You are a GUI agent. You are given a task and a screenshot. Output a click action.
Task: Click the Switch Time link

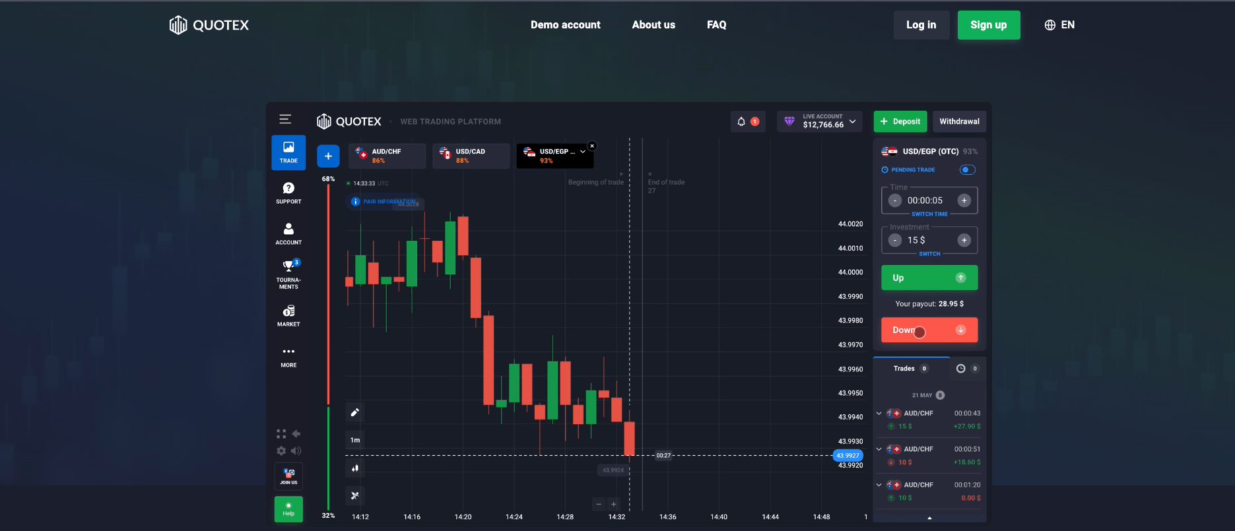(929, 214)
